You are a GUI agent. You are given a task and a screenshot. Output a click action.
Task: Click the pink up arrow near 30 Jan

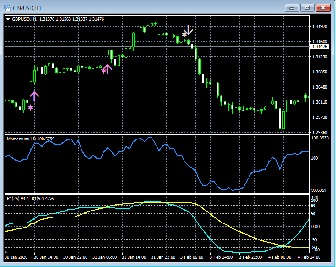point(34,96)
